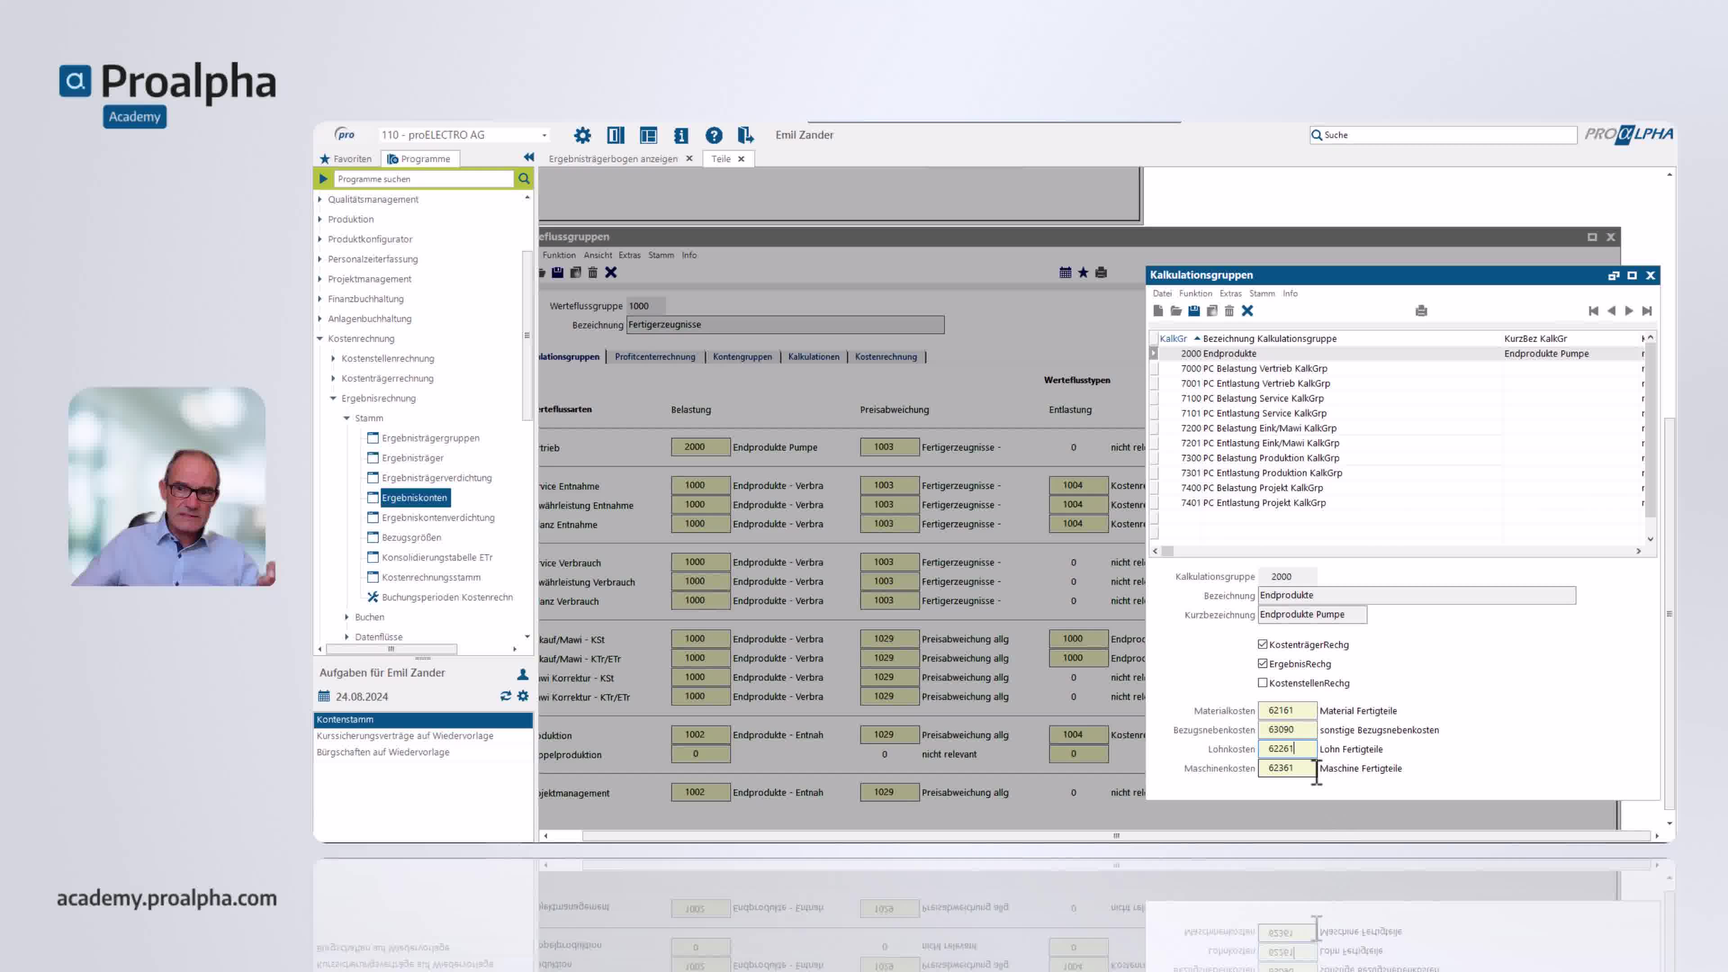Image resolution: width=1728 pixels, height=972 pixels.
Task: Click the settings gear icon in top toolbar
Action: click(x=582, y=135)
